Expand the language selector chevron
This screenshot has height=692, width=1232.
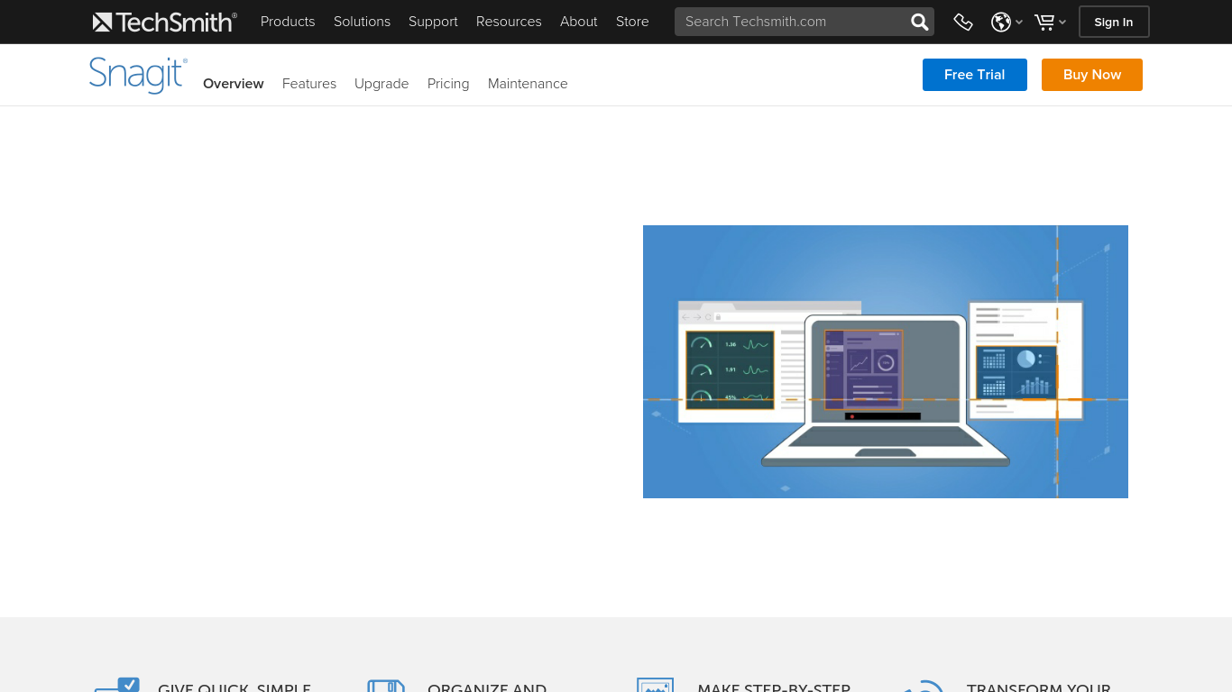click(x=1020, y=22)
